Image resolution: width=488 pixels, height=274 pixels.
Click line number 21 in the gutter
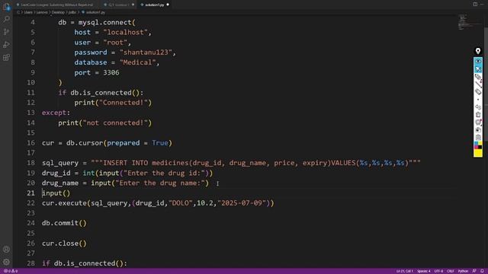pos(30,193)
